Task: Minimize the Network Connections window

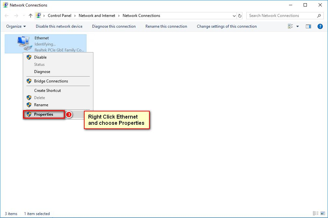Action: tap(290, 5)
